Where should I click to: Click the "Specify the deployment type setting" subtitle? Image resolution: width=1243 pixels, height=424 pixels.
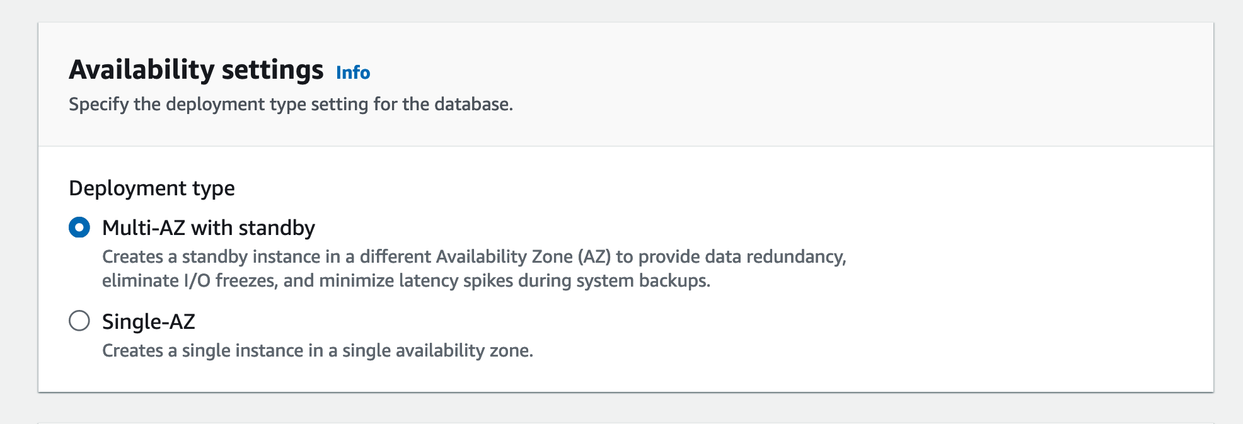tap(291, 104)
